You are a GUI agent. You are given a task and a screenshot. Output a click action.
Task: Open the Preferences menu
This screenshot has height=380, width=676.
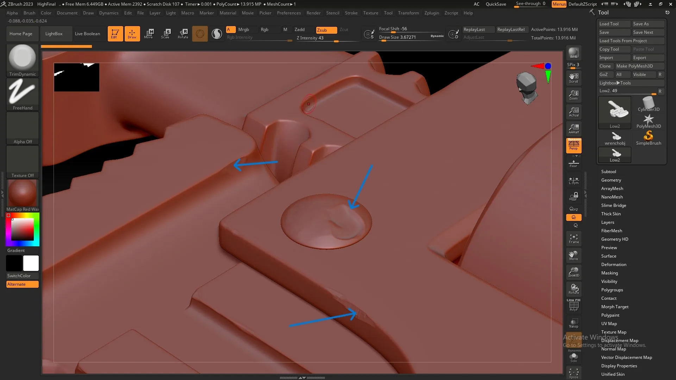[x=289, y=13]
